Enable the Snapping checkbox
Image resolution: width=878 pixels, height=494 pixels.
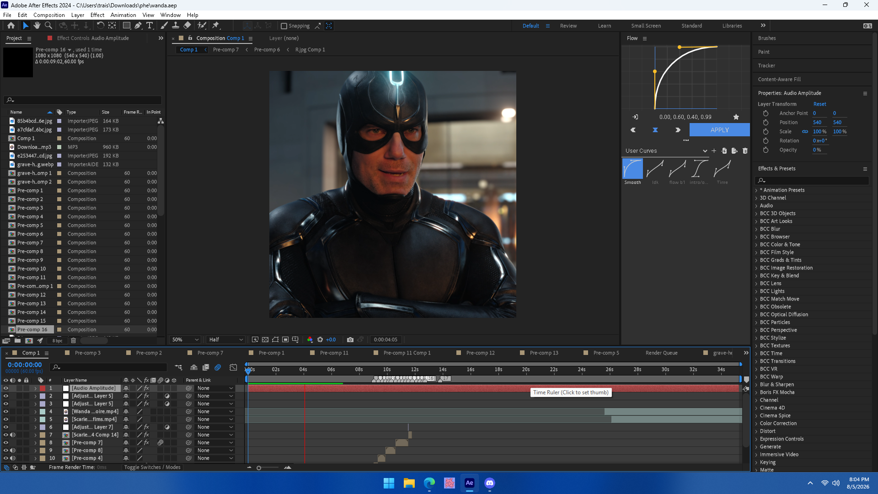(x=284, y=26)
